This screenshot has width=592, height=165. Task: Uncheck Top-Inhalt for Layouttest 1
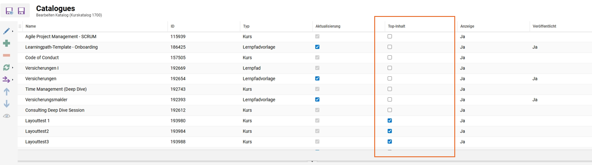[390, 121]
